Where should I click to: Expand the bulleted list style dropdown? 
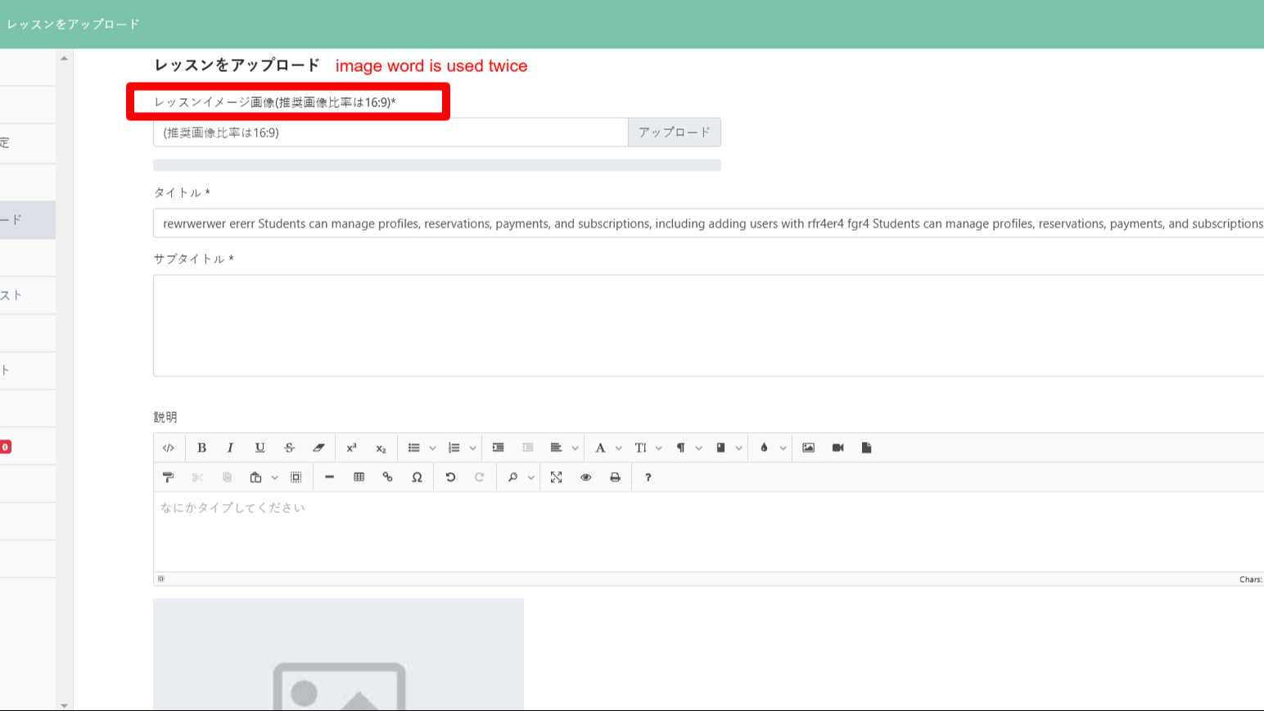pyautogui.click(x=433, y=448)
